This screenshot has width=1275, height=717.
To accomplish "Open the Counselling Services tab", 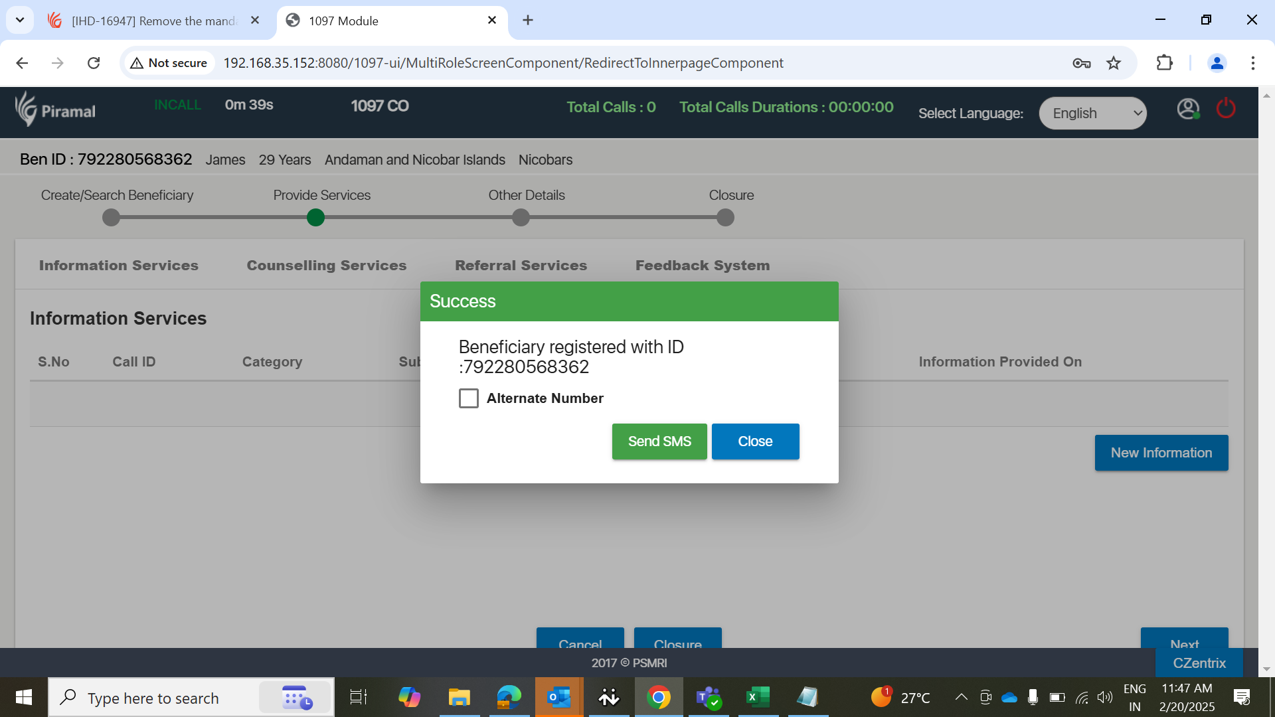I will (326, 266).
